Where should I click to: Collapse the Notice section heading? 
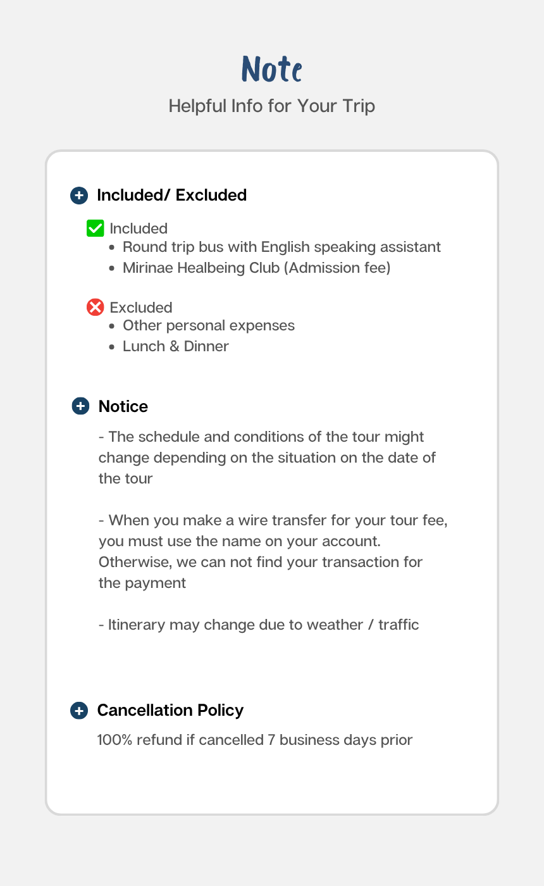(x=123, y=406)
